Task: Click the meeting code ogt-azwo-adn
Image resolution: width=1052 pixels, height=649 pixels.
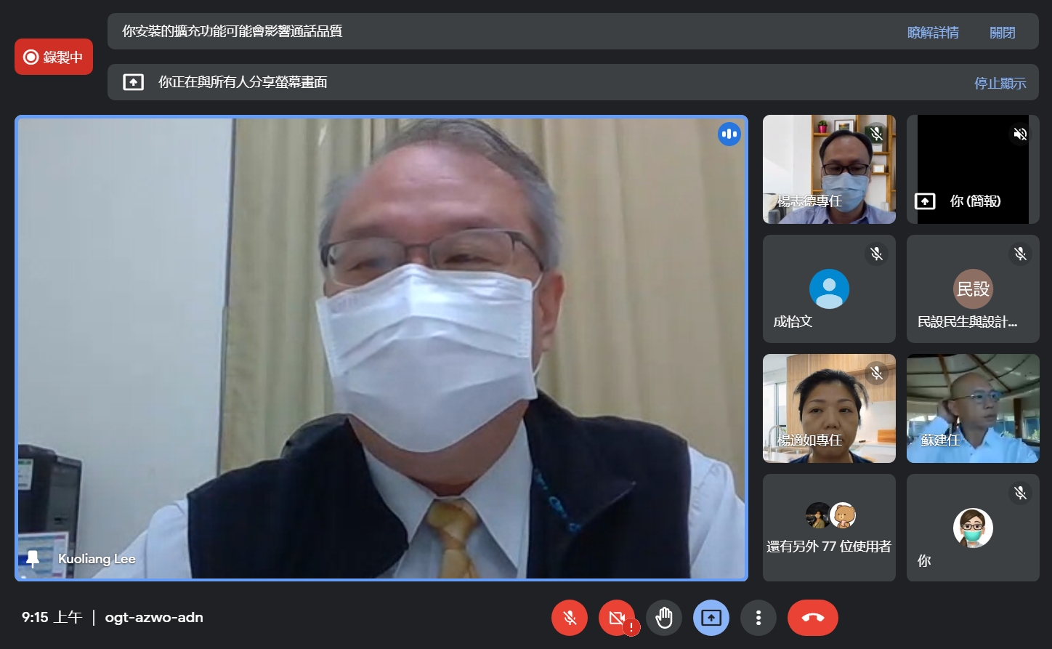Action: click(x=154, y=618)
